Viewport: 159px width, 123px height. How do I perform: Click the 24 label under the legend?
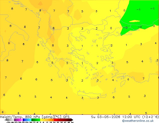(x=54, y=122)
